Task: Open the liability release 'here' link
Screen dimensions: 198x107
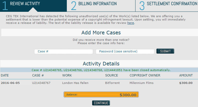Action: (x=131, y=23)
